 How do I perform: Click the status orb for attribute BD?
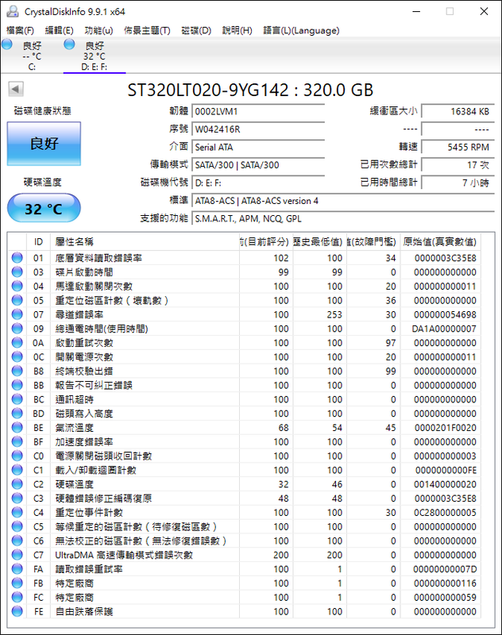(x=17, y=413)
